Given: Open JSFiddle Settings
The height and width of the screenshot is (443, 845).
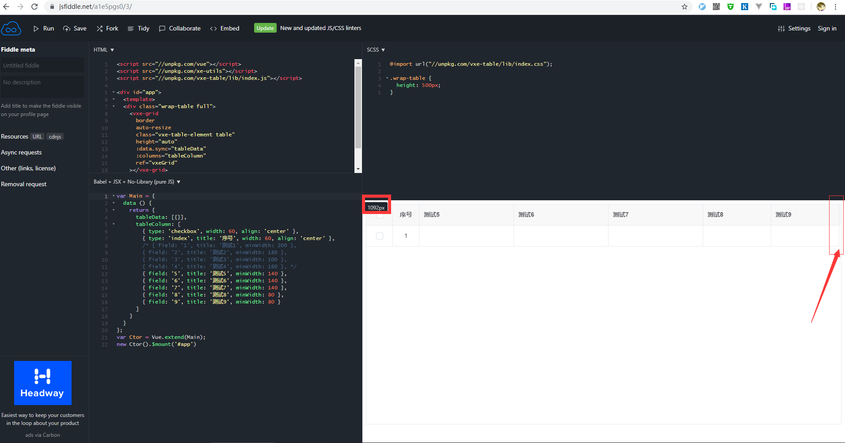Looking at the screenshot, I should (x=794, y=28).
